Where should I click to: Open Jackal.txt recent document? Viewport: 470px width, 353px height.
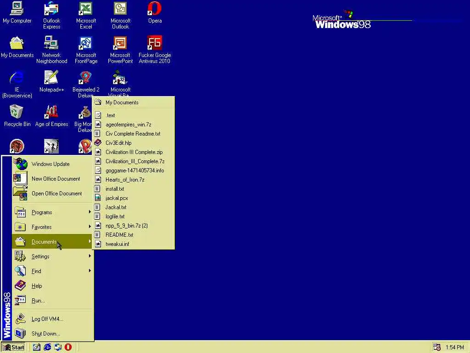134,207
